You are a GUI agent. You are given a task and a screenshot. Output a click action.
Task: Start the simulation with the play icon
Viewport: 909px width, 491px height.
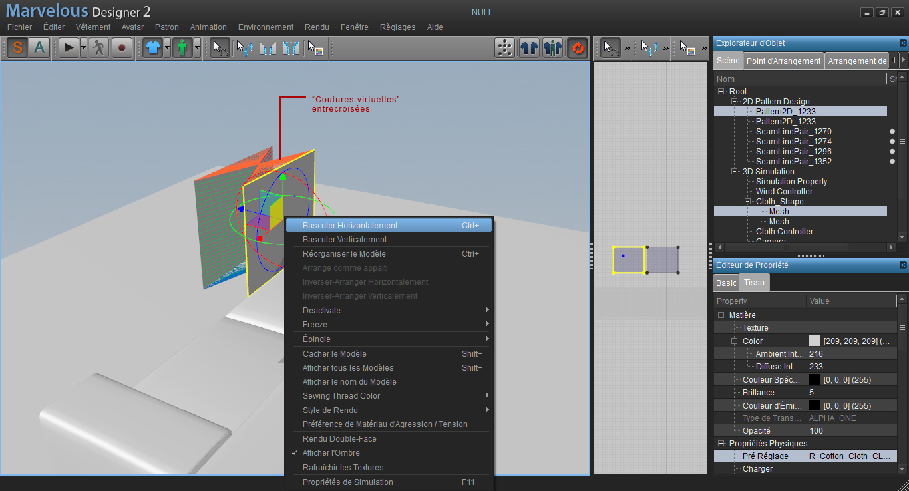(69, 48)
